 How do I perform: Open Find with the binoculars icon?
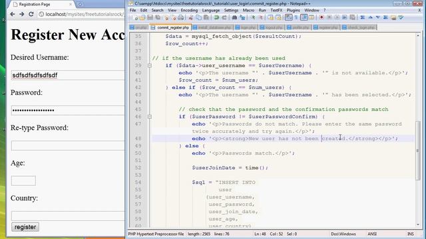234,18
